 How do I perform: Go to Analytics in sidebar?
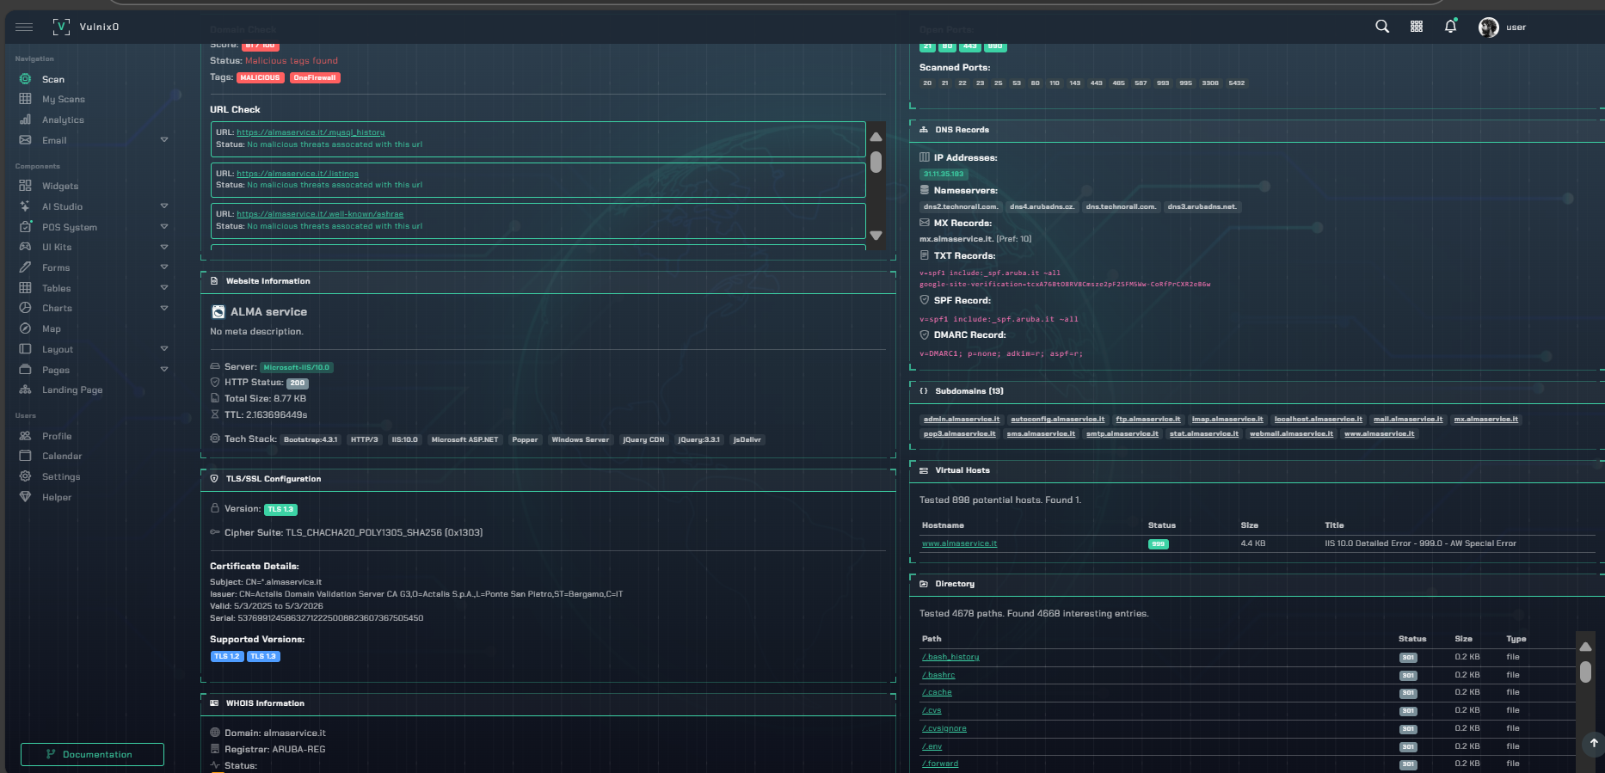63,120
